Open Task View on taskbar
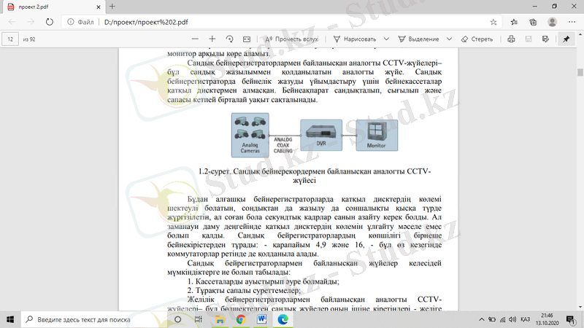The image size is (584, 328). pos(198,319)
